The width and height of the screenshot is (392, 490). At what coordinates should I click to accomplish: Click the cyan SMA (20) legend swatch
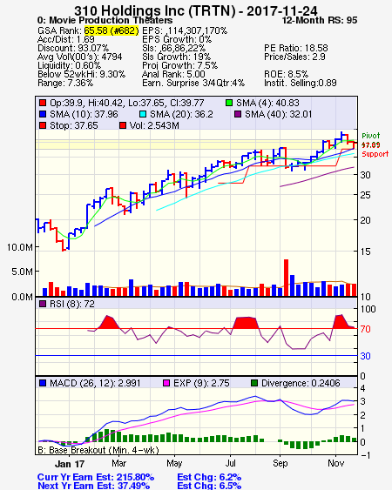point(143,114)
